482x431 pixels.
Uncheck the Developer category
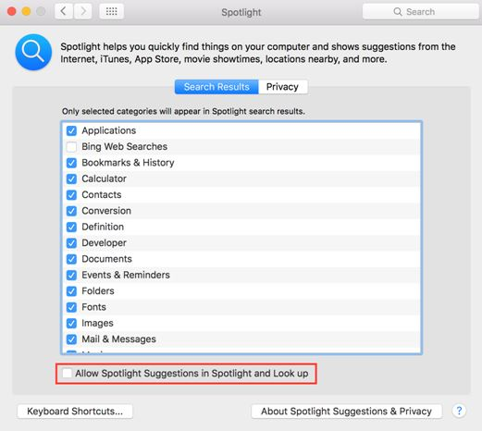coord(71,243)
